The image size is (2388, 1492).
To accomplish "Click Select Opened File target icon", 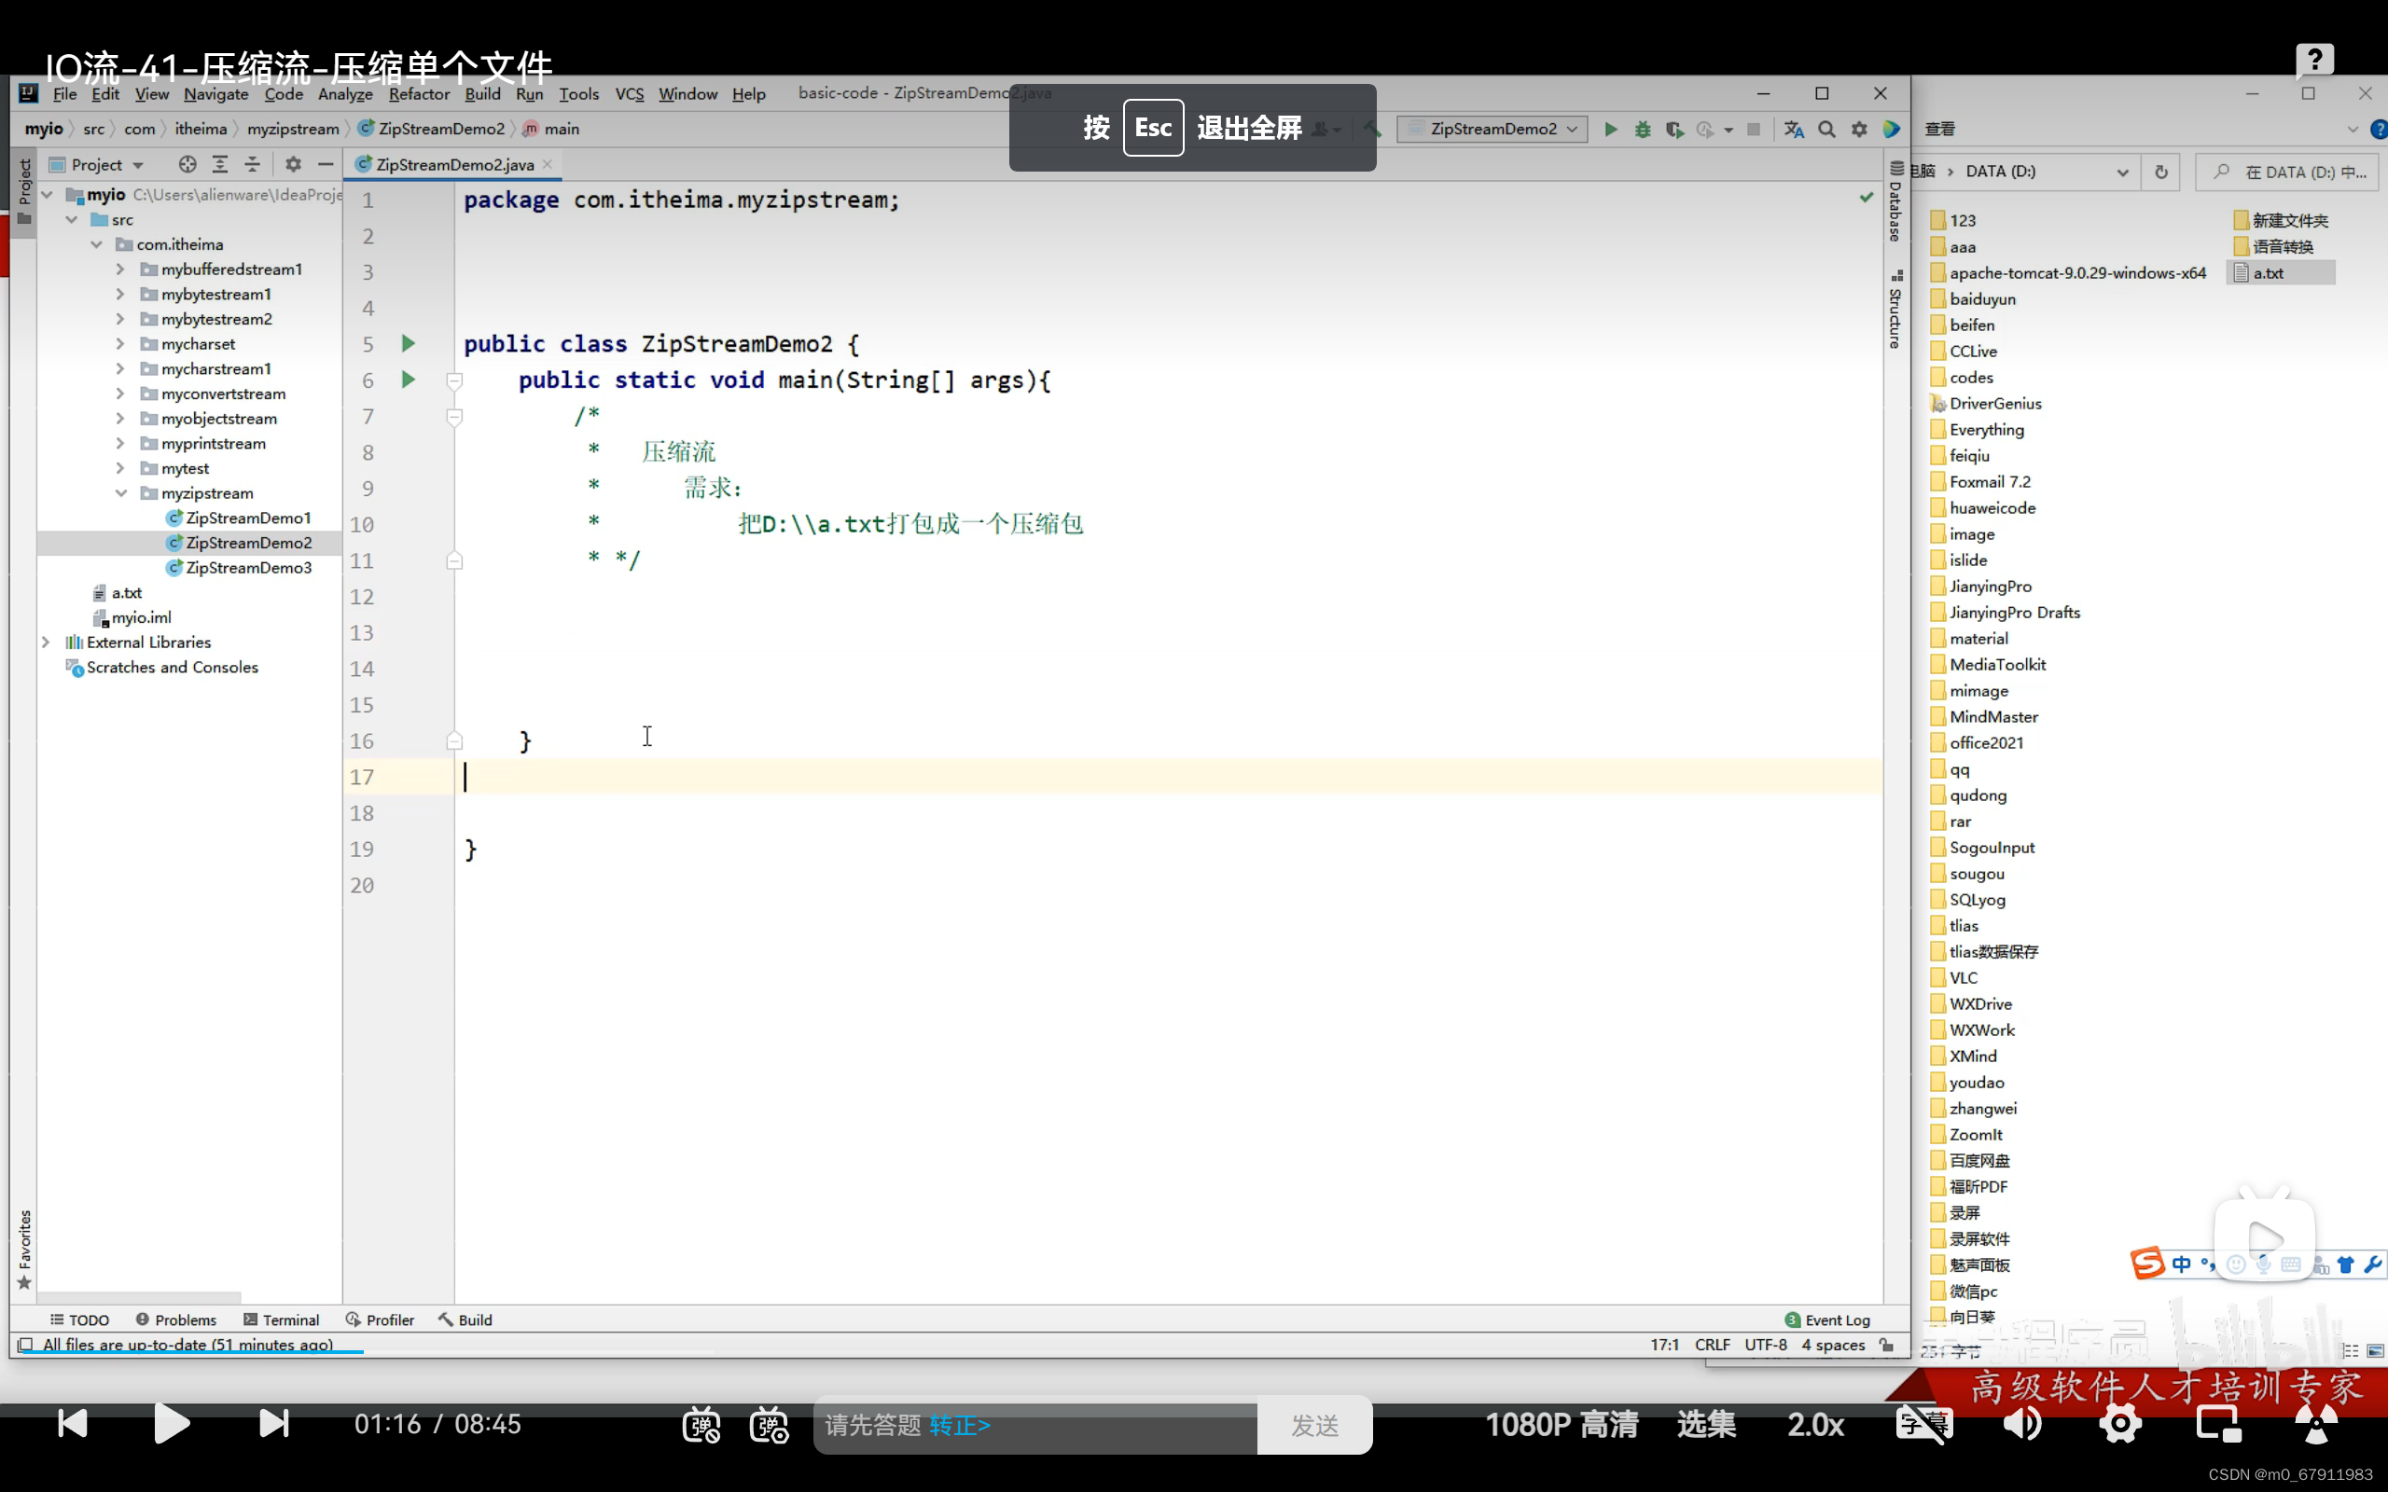I will (x=187, y=165).
